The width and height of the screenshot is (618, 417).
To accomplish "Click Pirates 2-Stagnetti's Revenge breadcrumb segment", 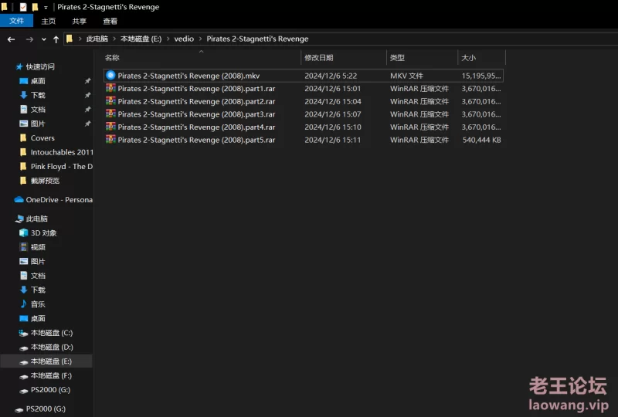I will [x=257, y=39].
